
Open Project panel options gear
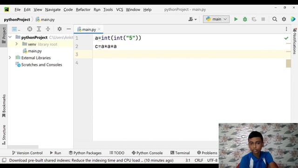[x=60, y=29]
